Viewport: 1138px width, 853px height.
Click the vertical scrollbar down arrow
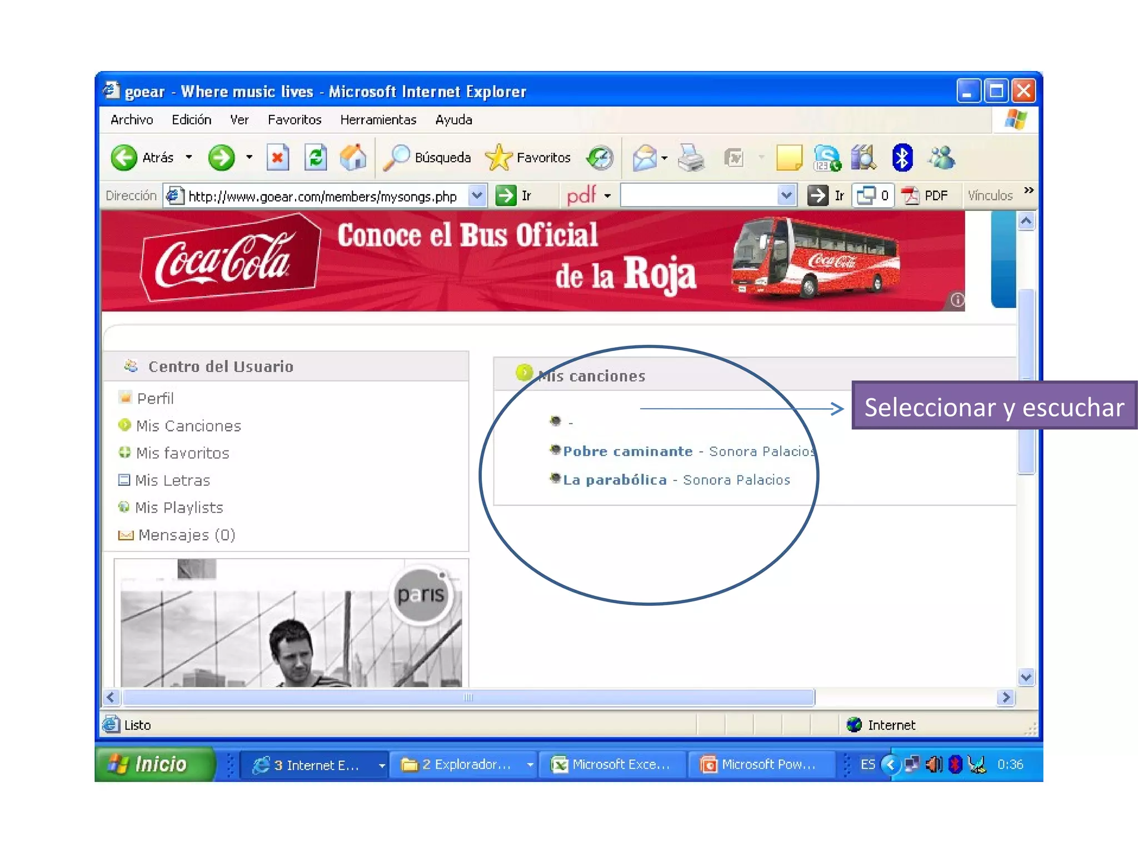click(1026, 677)
